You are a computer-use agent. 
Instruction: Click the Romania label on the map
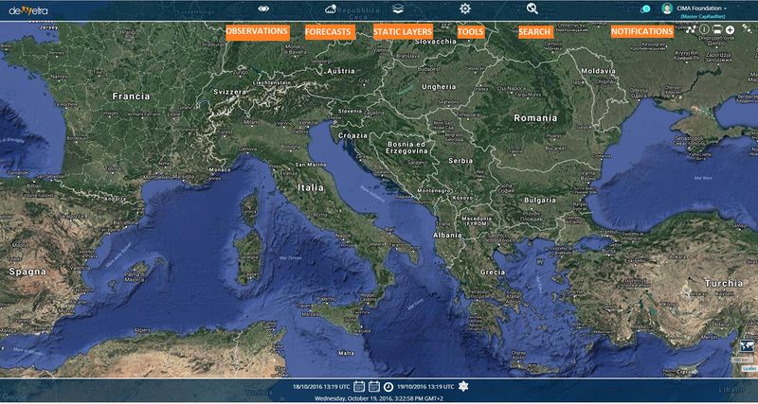pyautogui.click(x=535, y=117)
